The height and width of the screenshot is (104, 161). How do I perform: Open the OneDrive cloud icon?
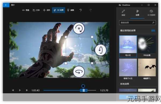tap(120, 5)
